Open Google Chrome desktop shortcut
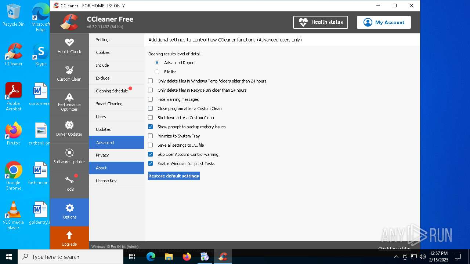 [14, 176]
